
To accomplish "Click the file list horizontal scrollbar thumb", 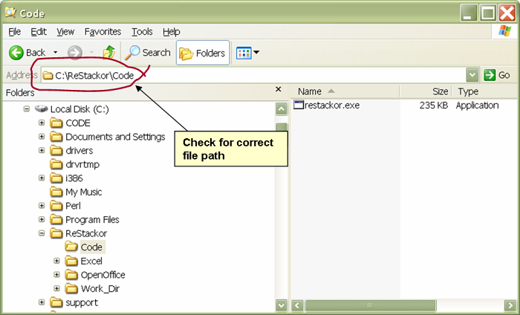I will coord(370,305).
